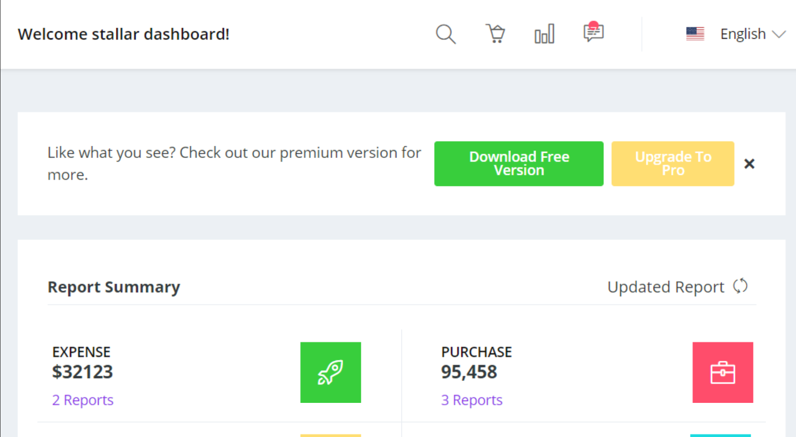Click the Report Summary heading

click(114, 287)
